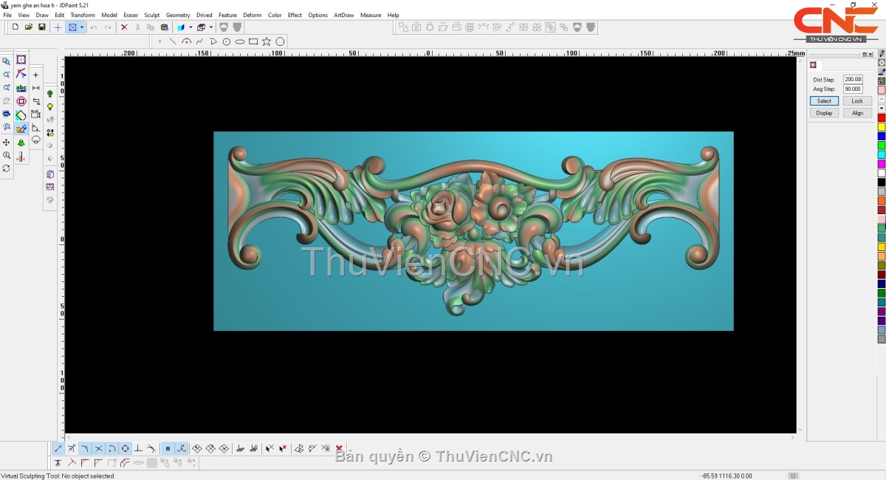The height and width of the screenshot is (480, 886).
Task: Expand the 3D box display dropdown
Action: 211,27
